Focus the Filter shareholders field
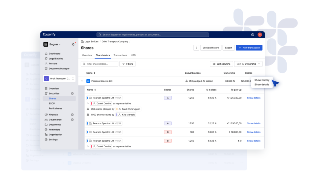319x179 pixels. tap(99, 64)
